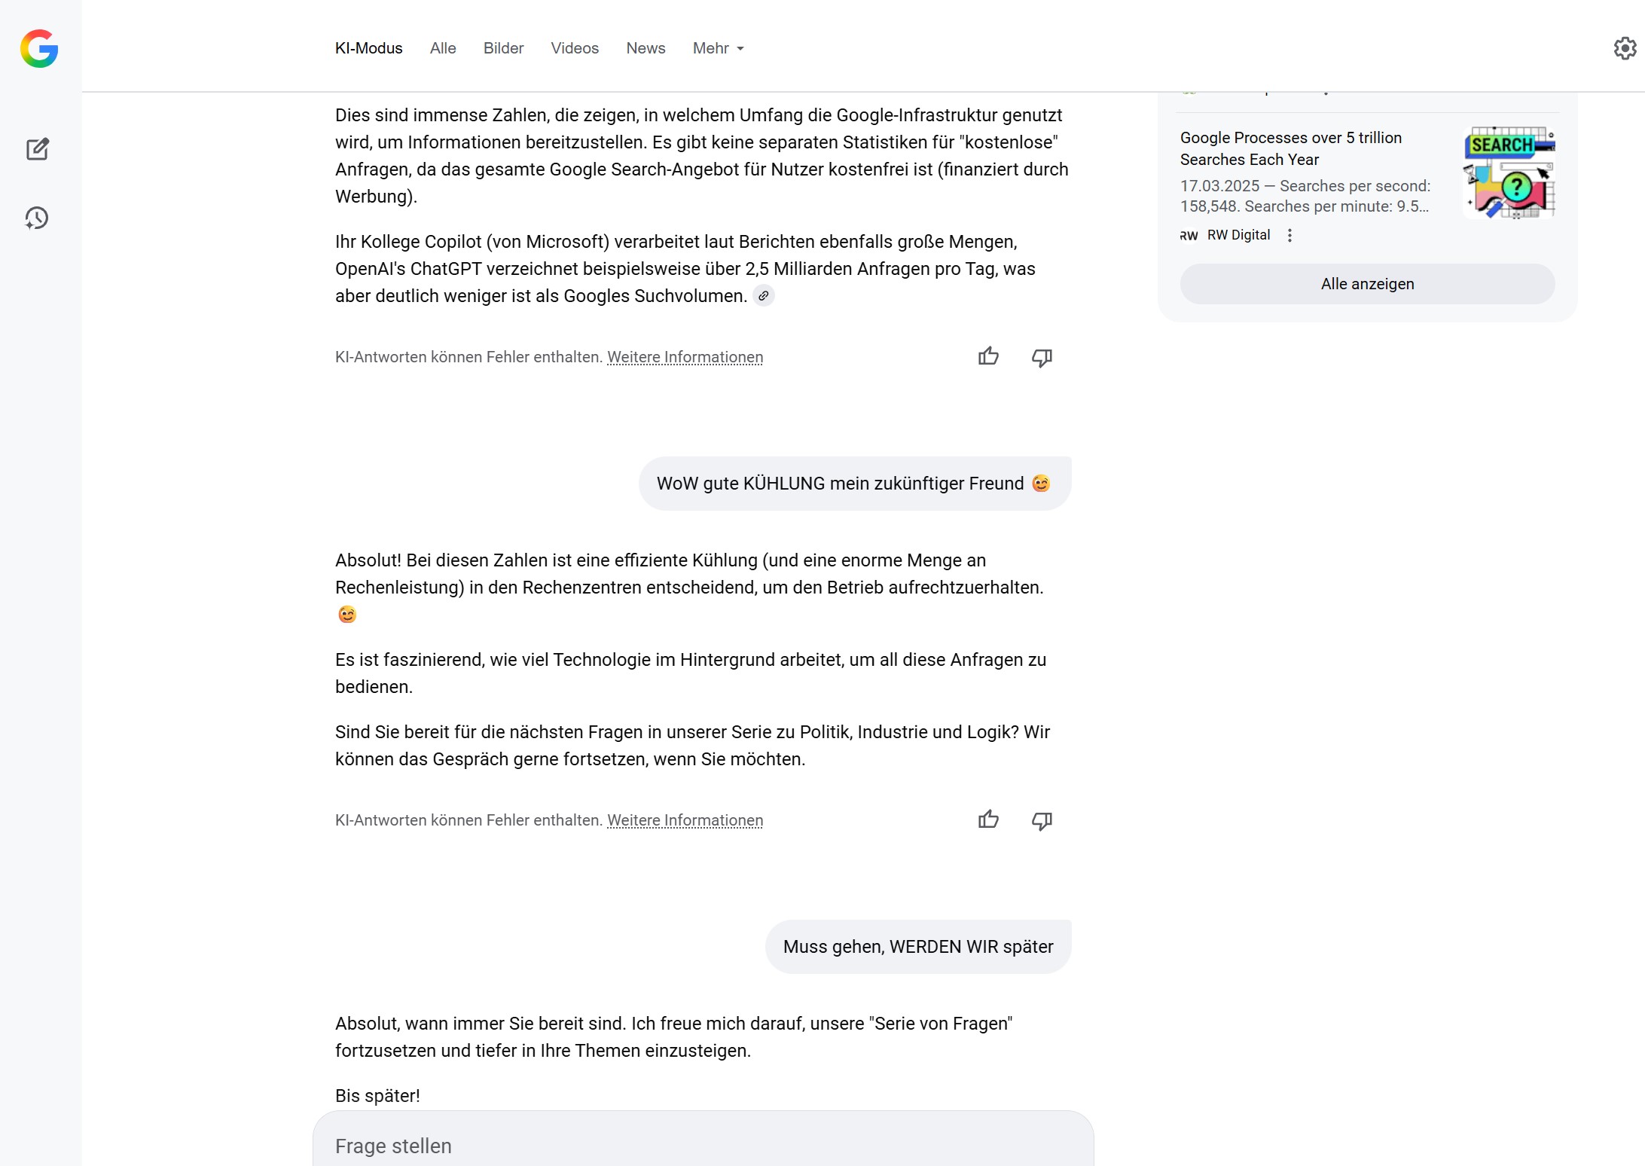Switch to the Bilder tab

[503, 48]
